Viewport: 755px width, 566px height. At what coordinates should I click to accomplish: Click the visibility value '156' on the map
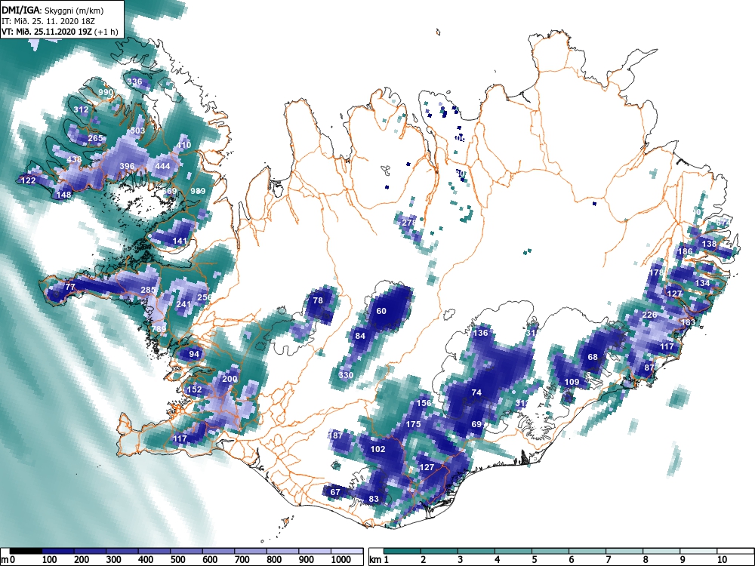tap(424, 403)
